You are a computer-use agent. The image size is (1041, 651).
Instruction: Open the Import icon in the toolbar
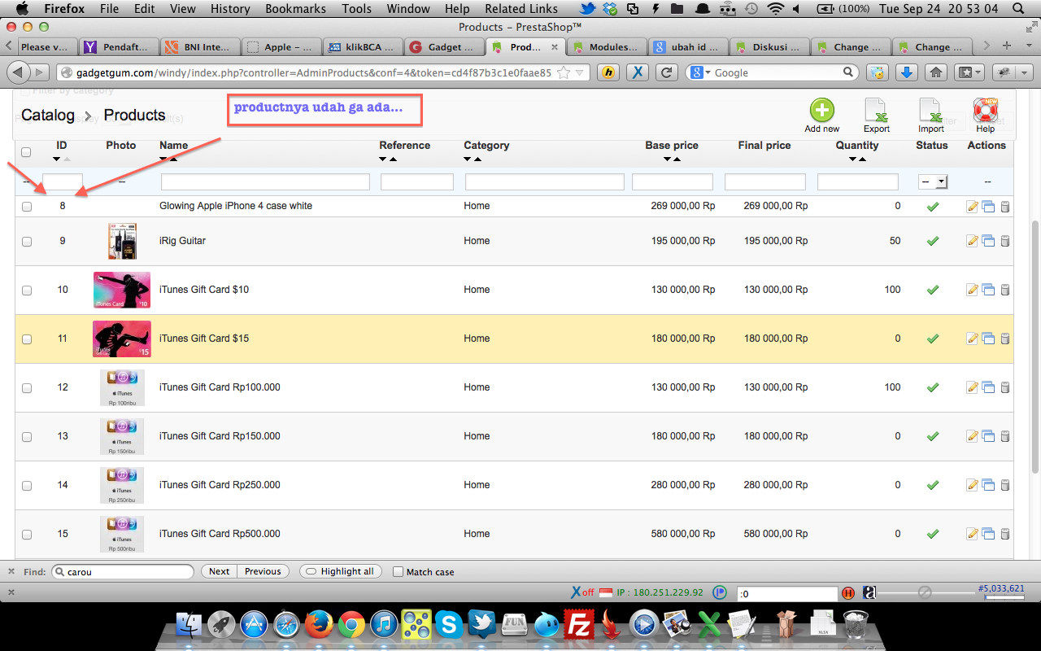click(x=930, y=110)
